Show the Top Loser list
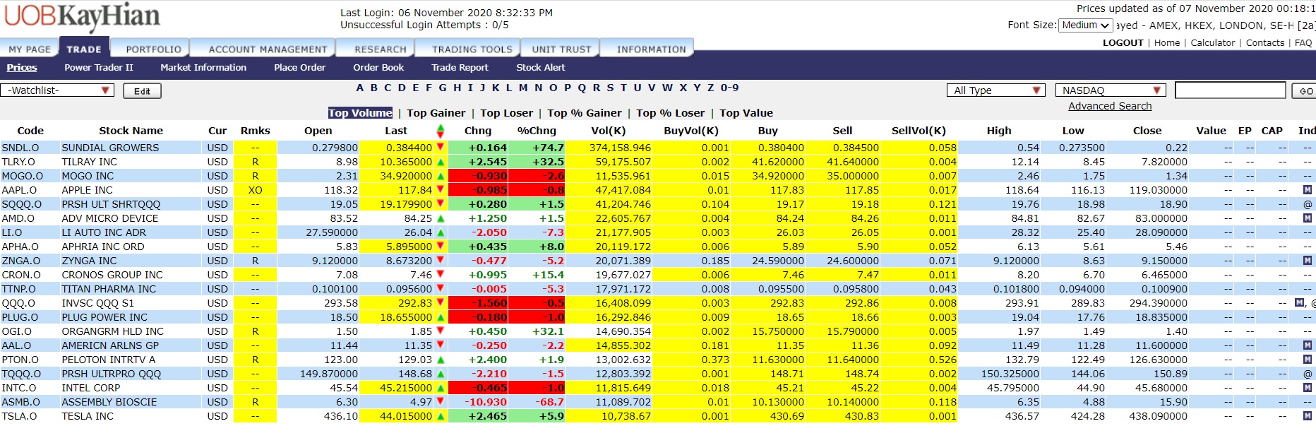 click(x=506, y=113)
